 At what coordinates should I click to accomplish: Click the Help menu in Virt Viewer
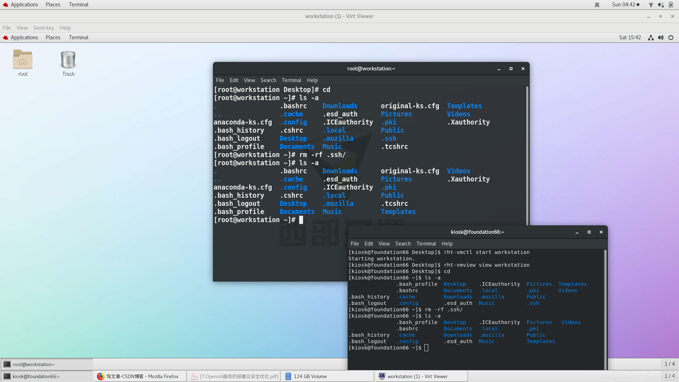65,28
